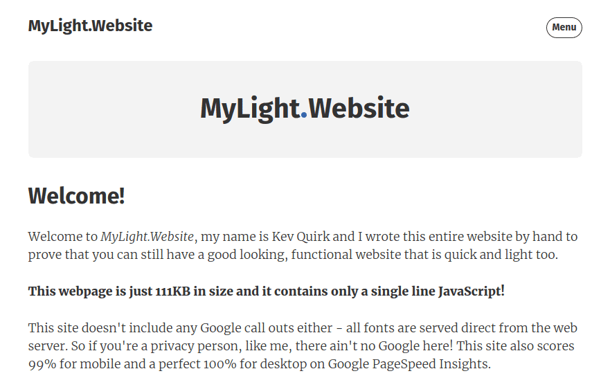Image resolution: width=610 pixels, height=387 pixels.
Task: Open the Menu button
Action: tap(564, 28)
